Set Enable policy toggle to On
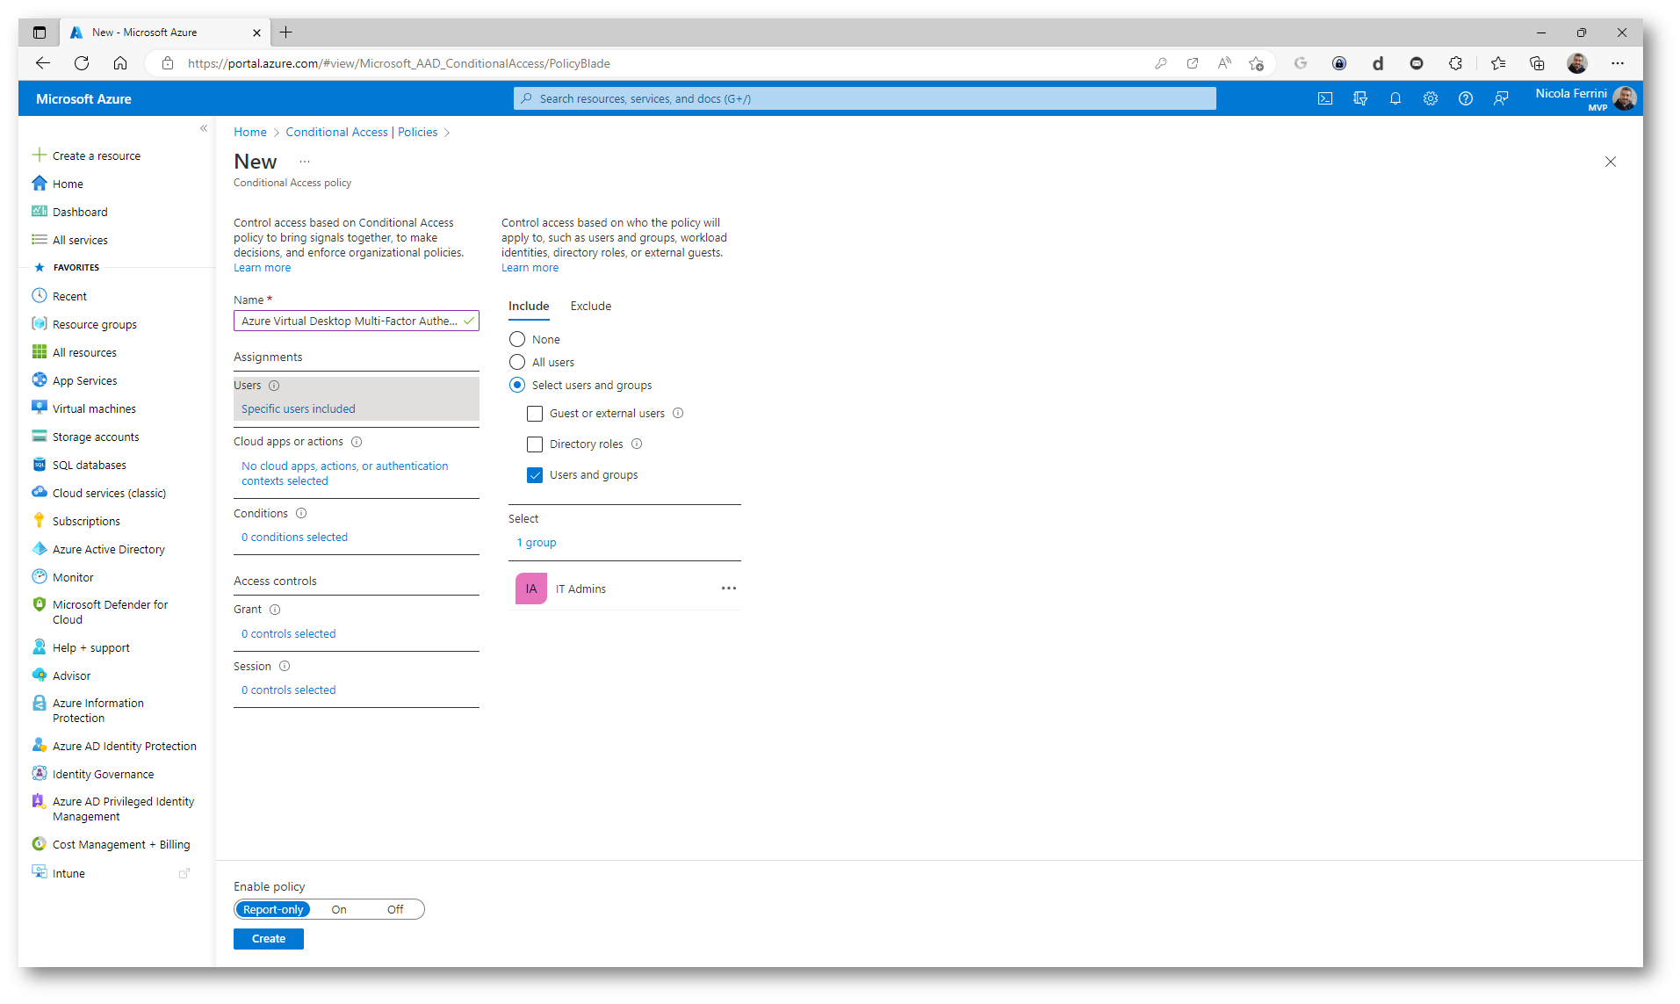 (339, 909)
